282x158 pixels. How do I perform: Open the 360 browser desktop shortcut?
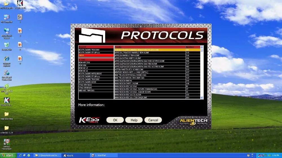point(7,89)
